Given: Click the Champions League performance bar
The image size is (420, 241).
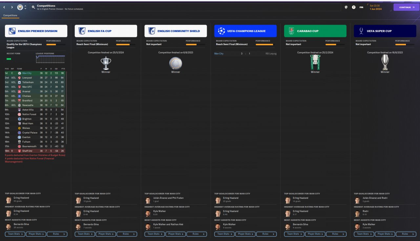Looking at the screenshot, I should 265,45.
